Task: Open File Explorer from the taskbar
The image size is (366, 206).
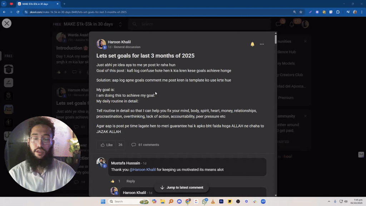Action: point(163,201)
